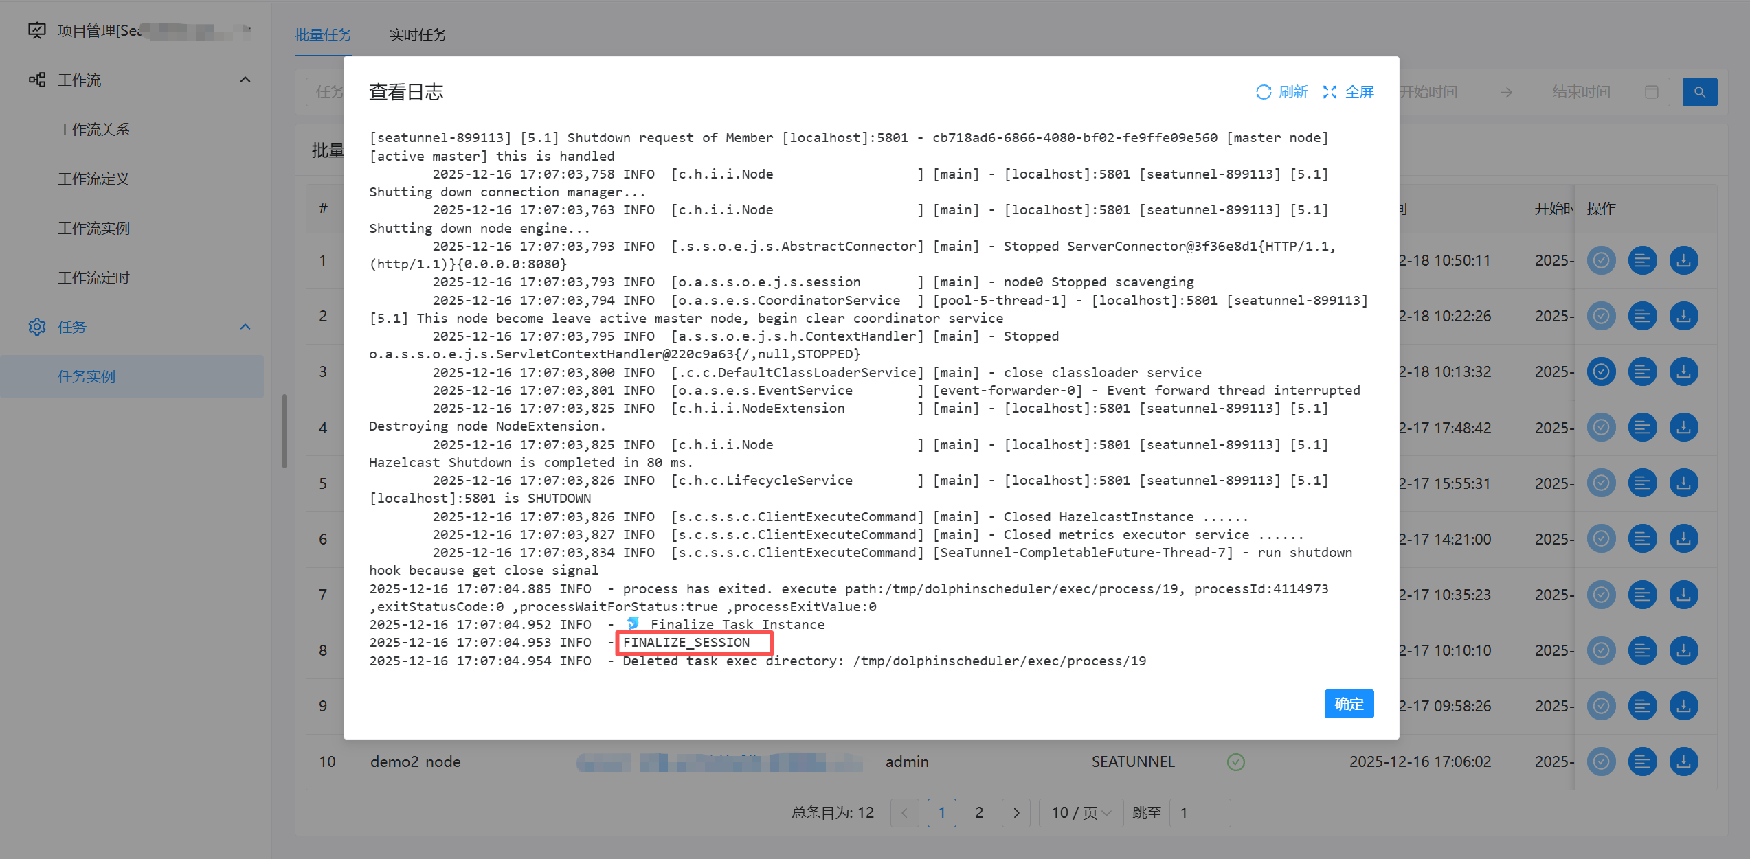The height and width of the screenshot is (859, 1750).
Task: Open 工作流定义 in sidebar
Action: [93, 179]
